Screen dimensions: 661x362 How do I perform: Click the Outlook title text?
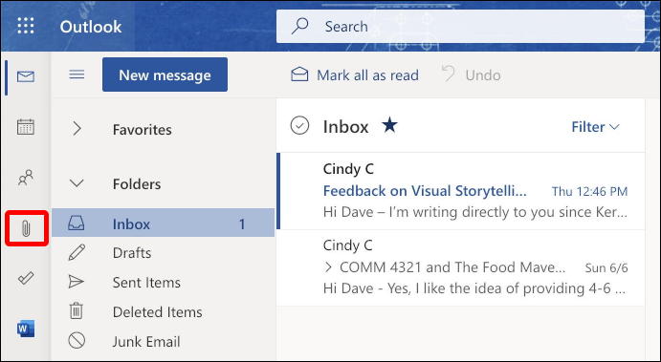(x=91, y=27)
